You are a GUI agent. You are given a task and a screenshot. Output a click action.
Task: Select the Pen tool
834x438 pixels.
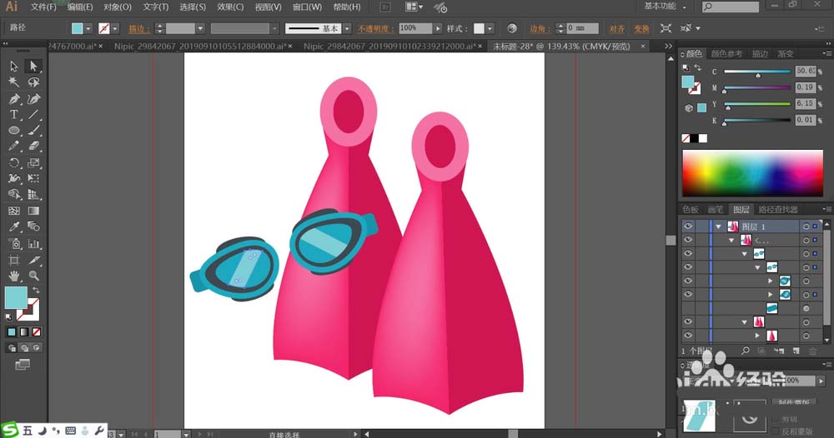pos(14,99)
